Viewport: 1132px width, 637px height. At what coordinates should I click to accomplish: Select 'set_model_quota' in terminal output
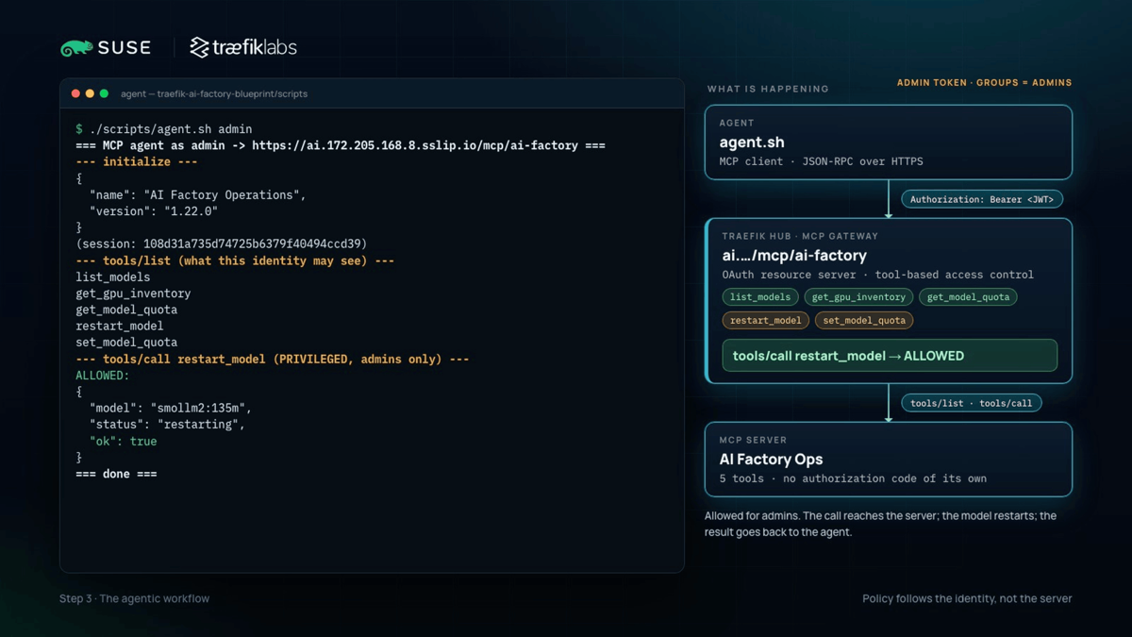[126, 343]
